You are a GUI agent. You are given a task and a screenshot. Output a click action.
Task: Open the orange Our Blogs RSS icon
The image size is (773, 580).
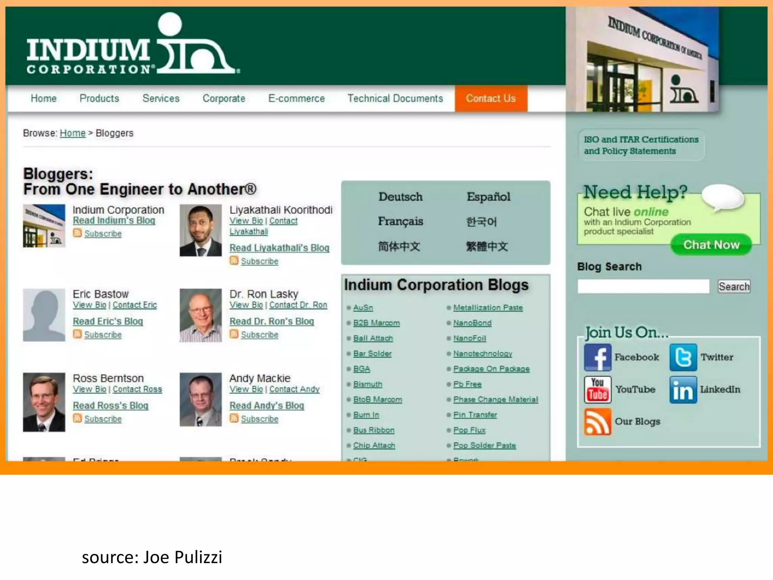tap(597, 421)
